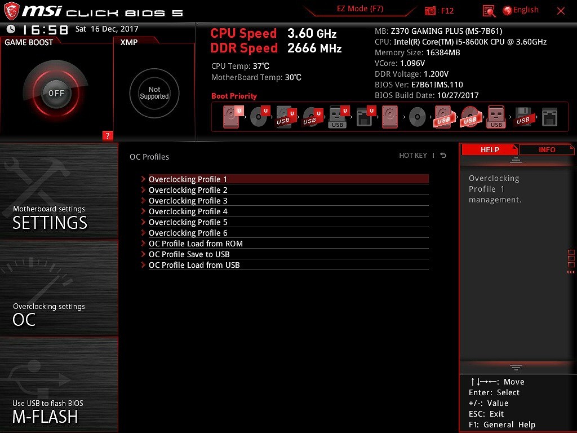The height and width of the screenshot is (433, 577).
Task: Open the OC overclocking settings section
Action: (x=59, y=288)
